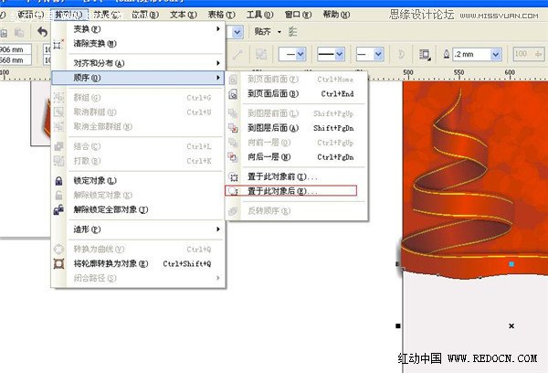
Task: Click the greyed 闭合路径 entry
Action: pos(138,278)
